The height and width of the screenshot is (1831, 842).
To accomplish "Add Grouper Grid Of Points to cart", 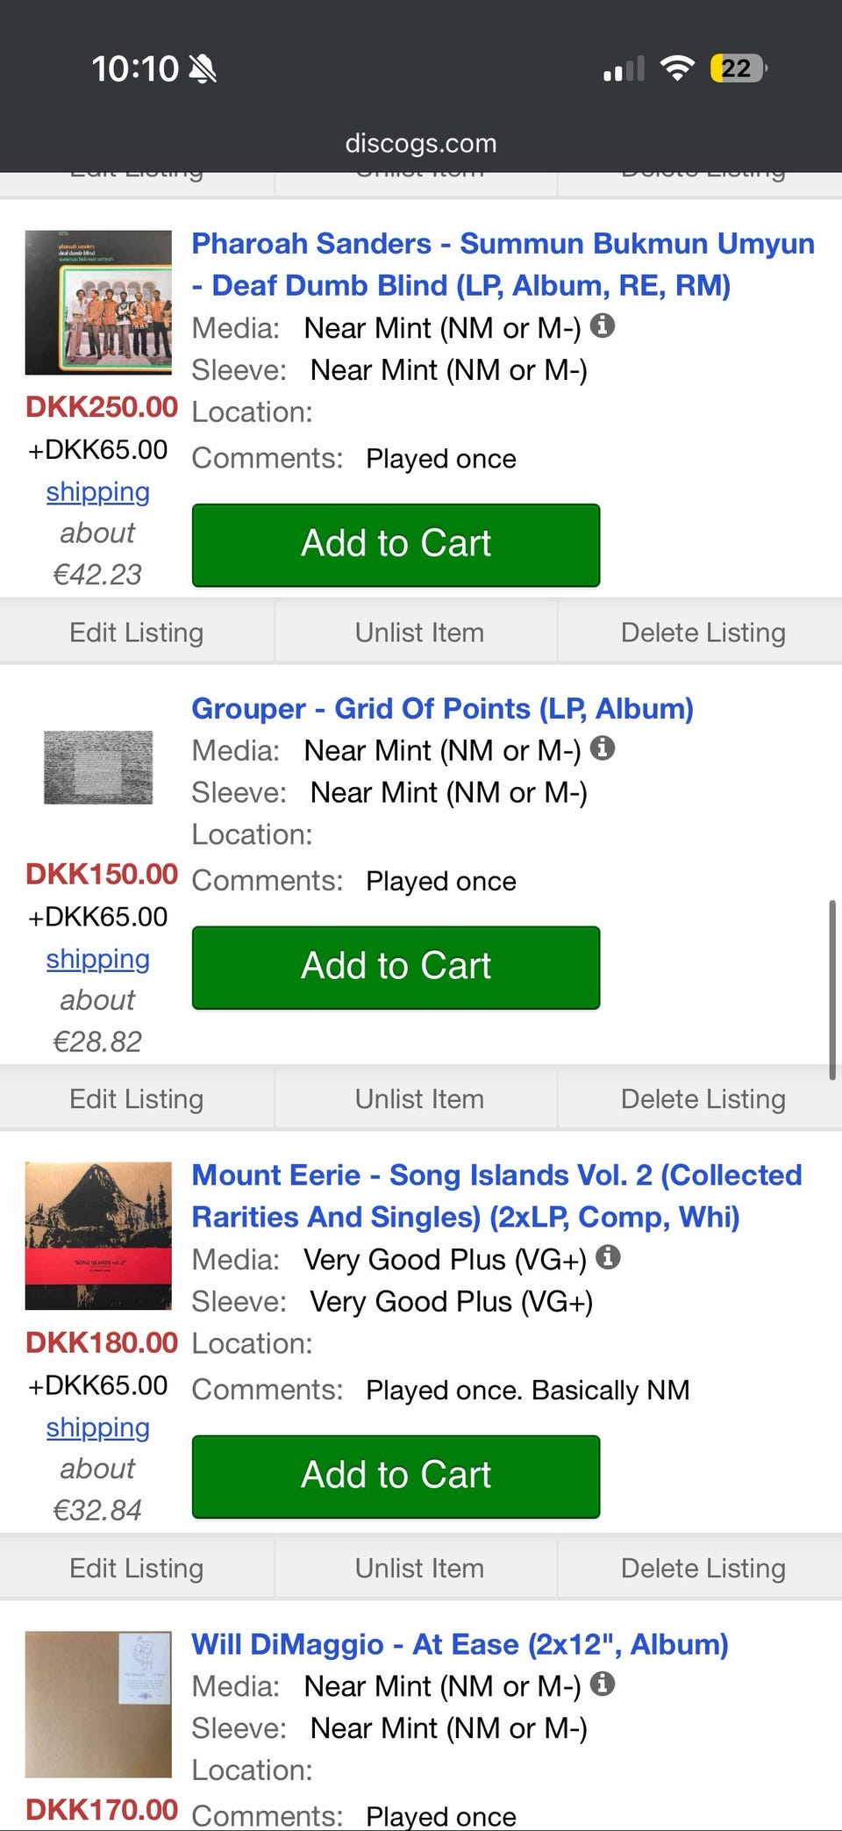I will [396, 967].
